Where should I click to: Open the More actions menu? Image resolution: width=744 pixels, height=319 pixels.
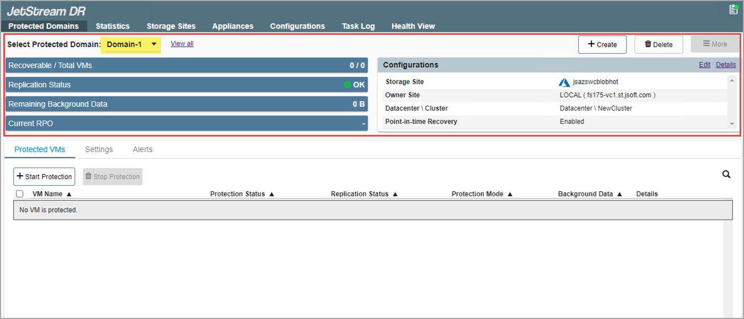[x=715, y=44]
